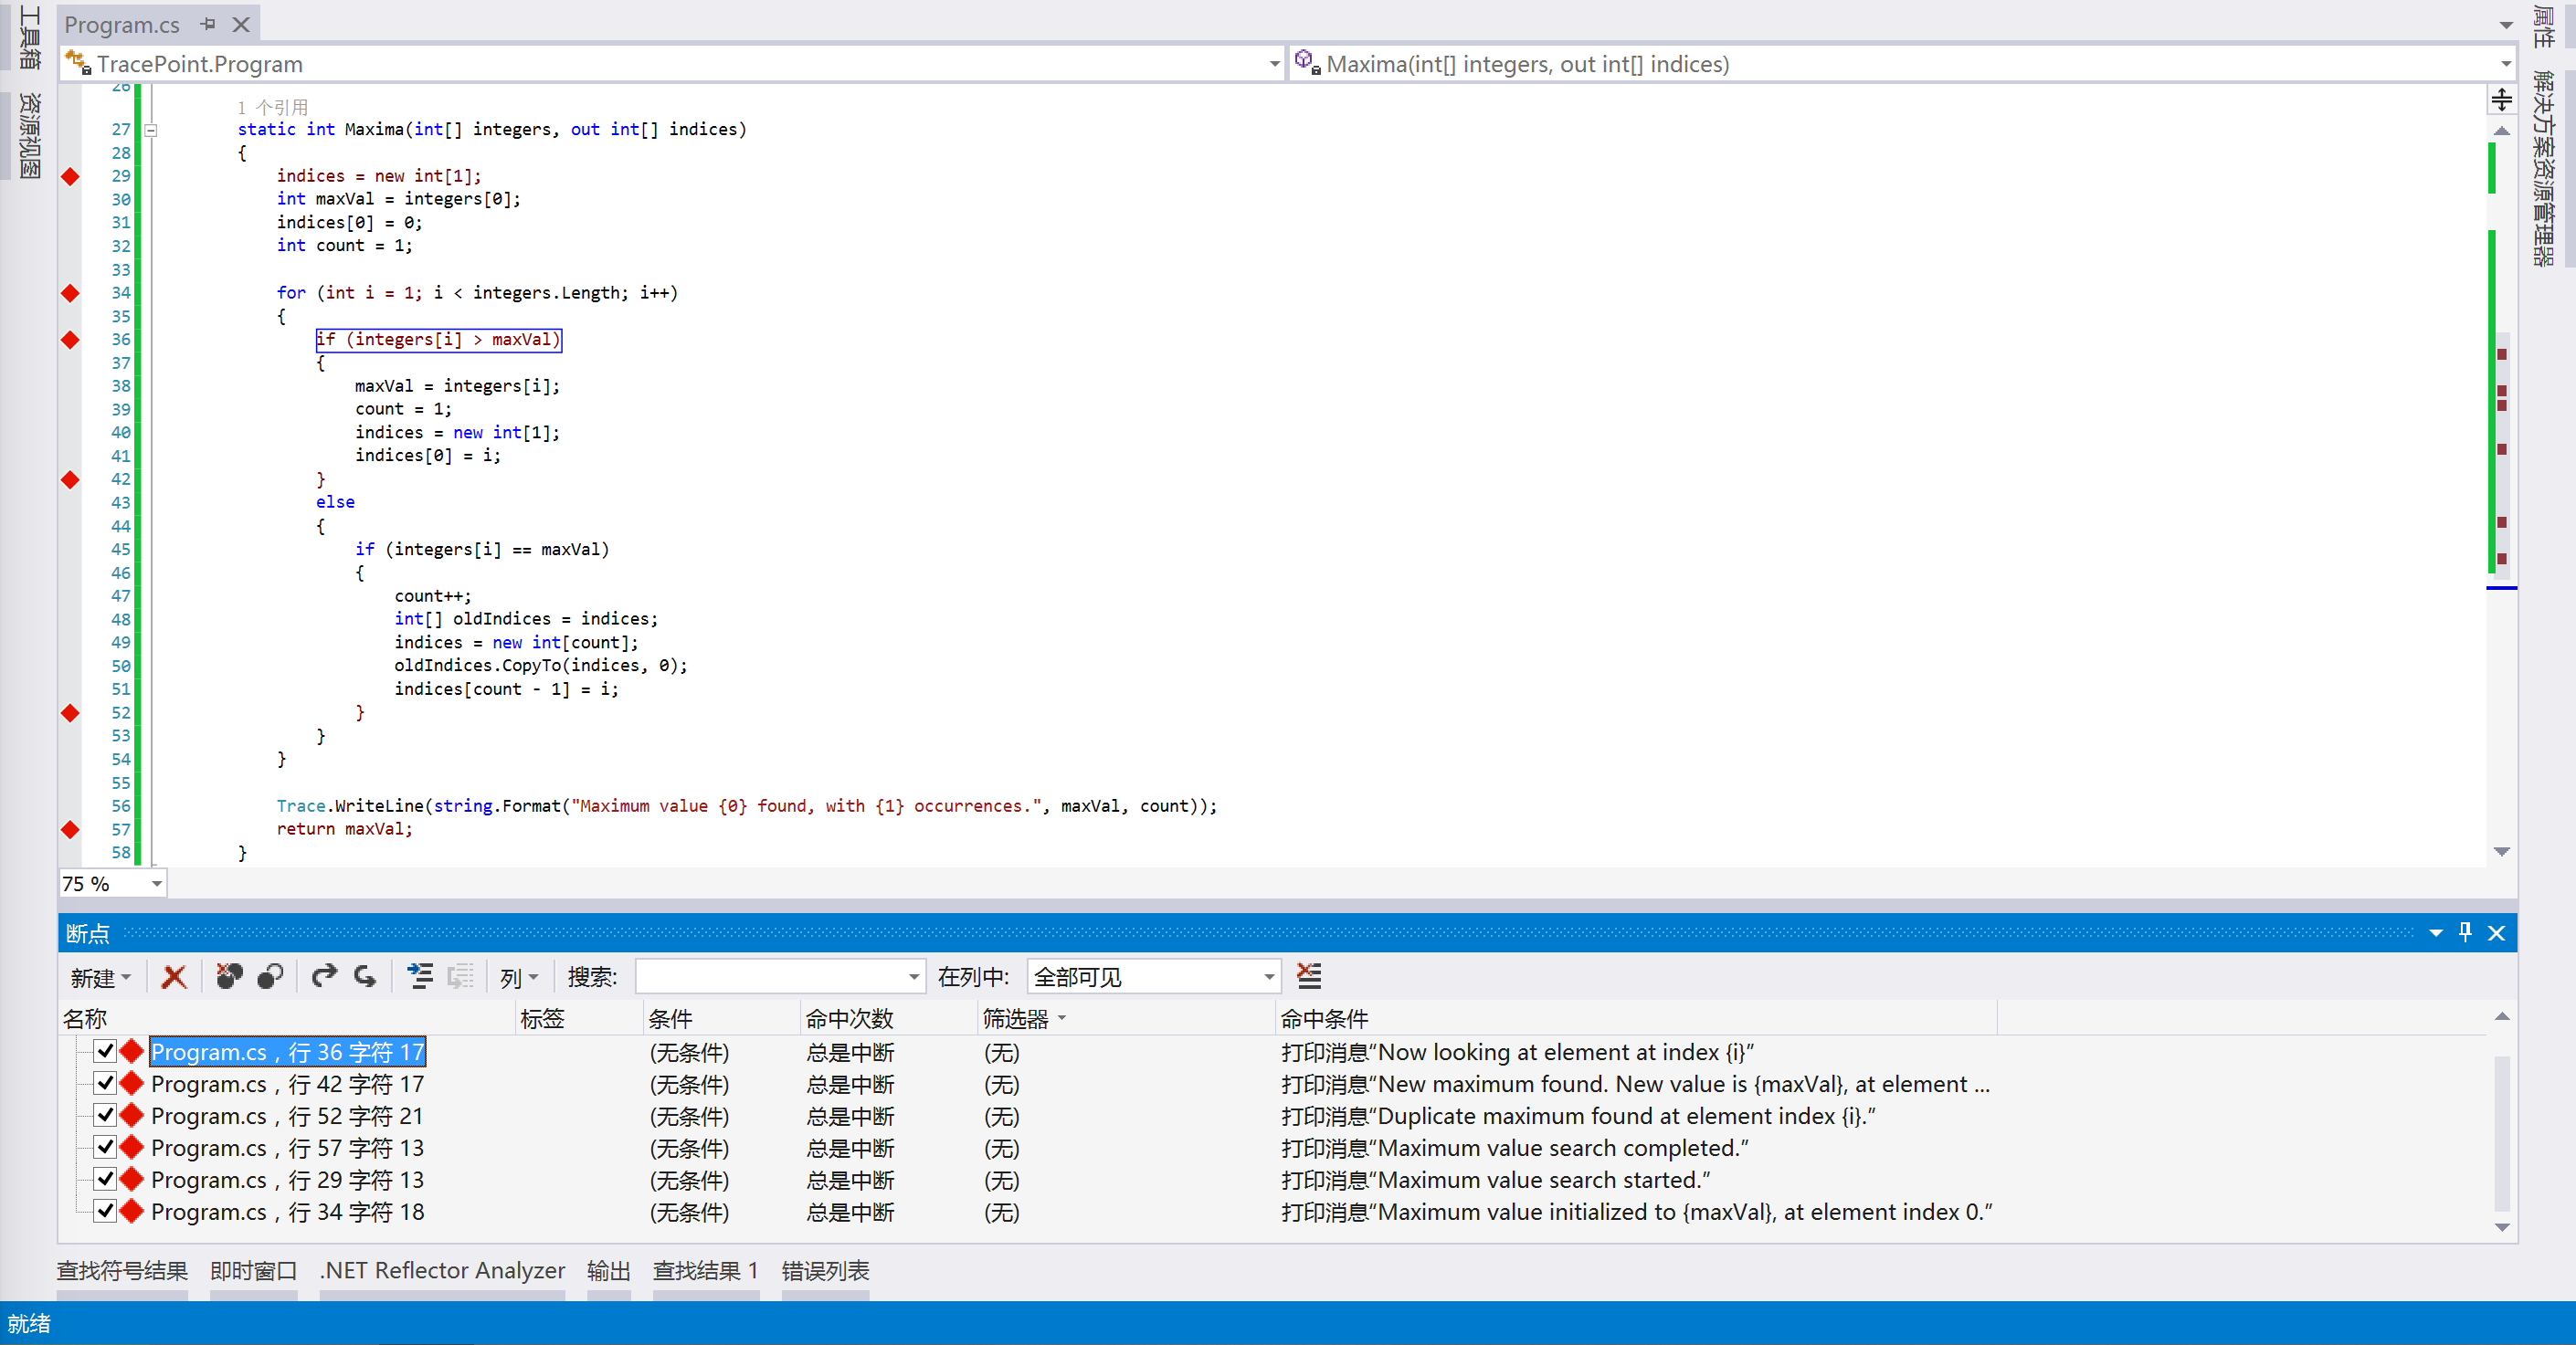Screen dimensions: 2576x1345
Task: Click the enable or disable all breakpoints icon
Action: pos(270,976)
